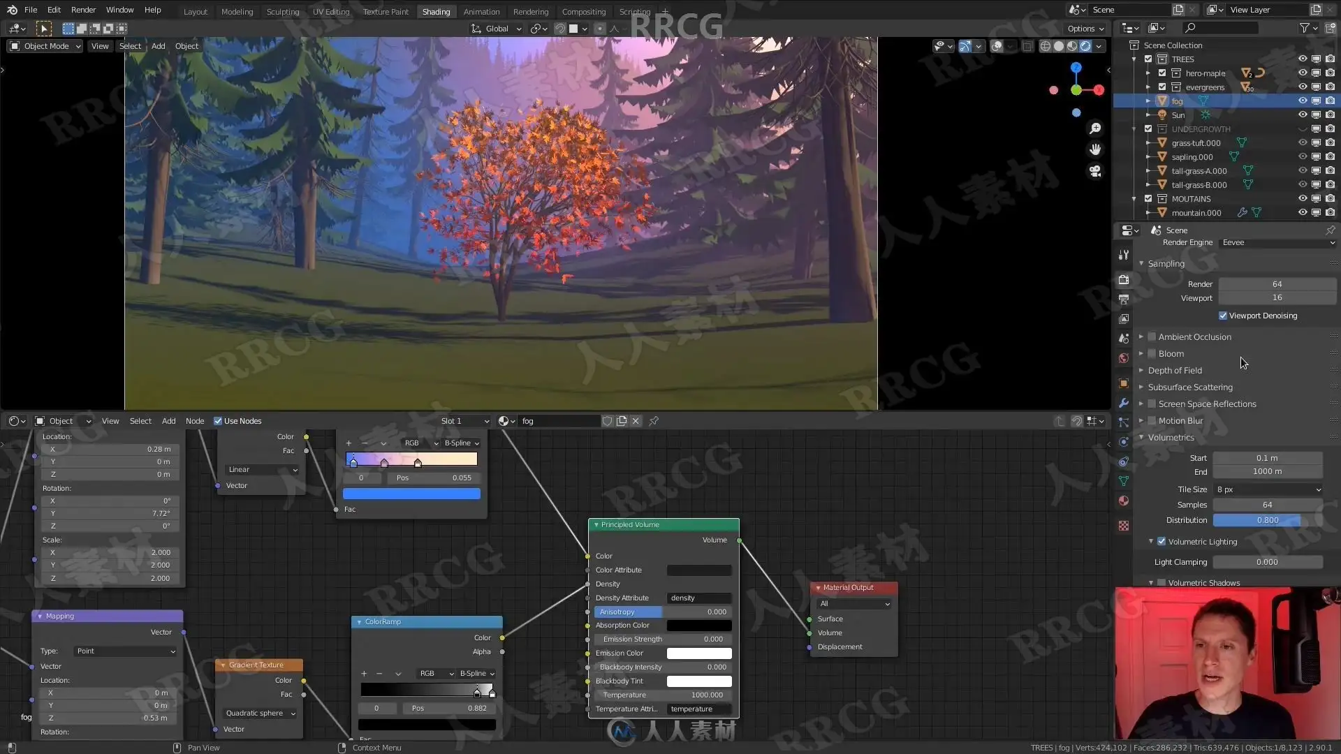Open the Node menu in node editor
The image size is (1341, 754).
tap(195, 421)
